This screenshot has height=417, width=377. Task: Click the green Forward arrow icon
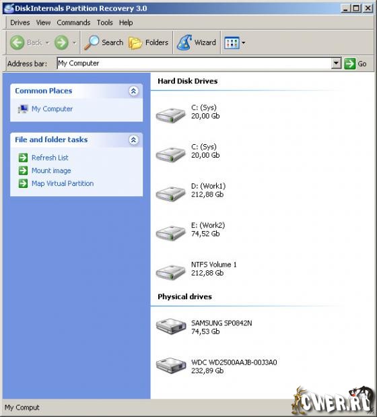tap(61, 42)
